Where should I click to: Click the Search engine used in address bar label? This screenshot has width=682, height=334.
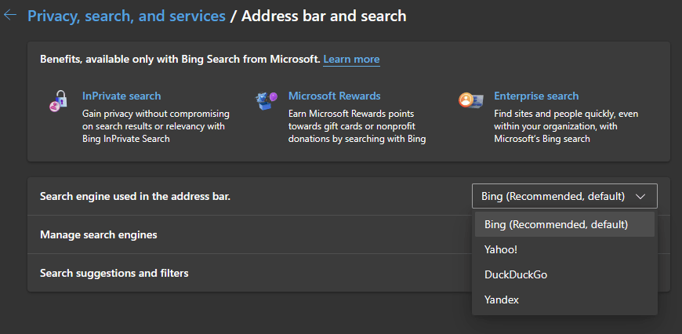[135, 196]
